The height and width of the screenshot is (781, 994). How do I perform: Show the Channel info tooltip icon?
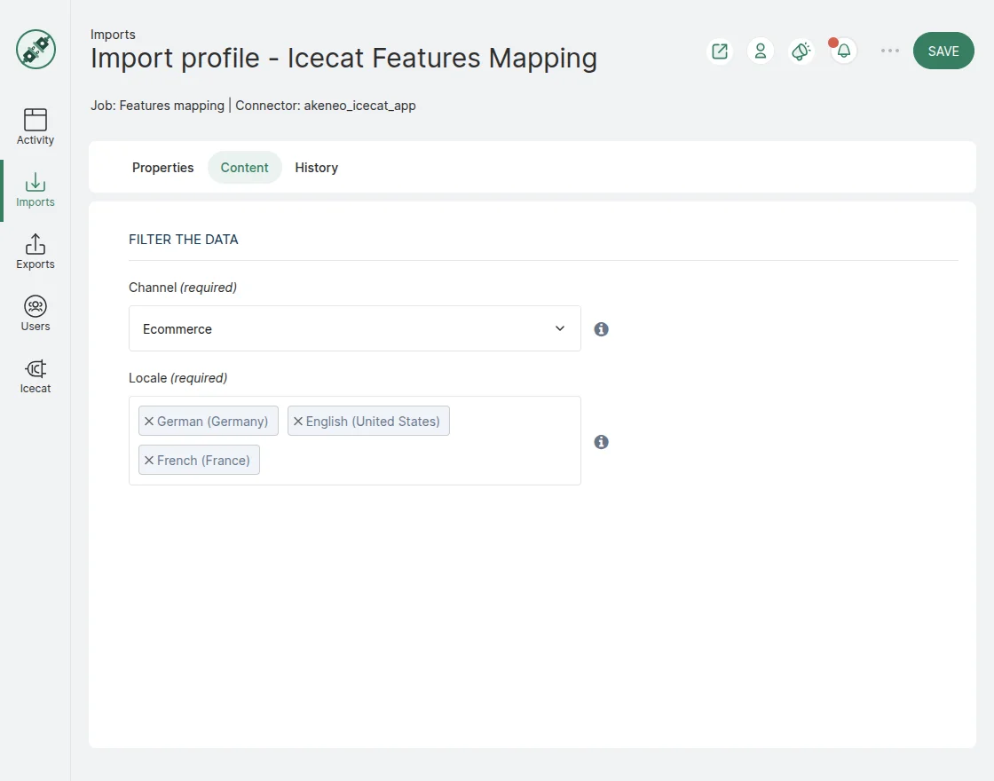click(601, 328)
